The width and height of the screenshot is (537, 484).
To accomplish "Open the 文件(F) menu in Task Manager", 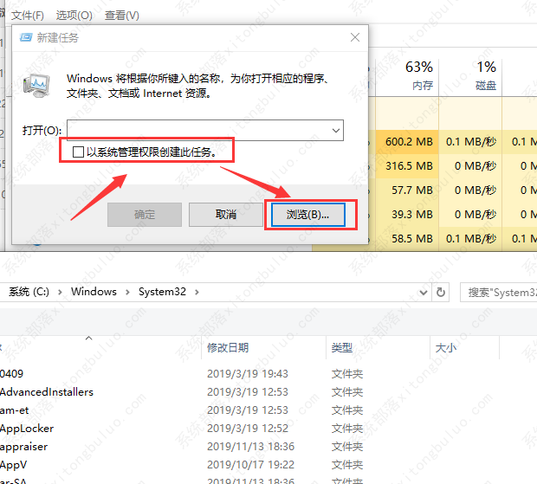I will (x=28, y=16).
